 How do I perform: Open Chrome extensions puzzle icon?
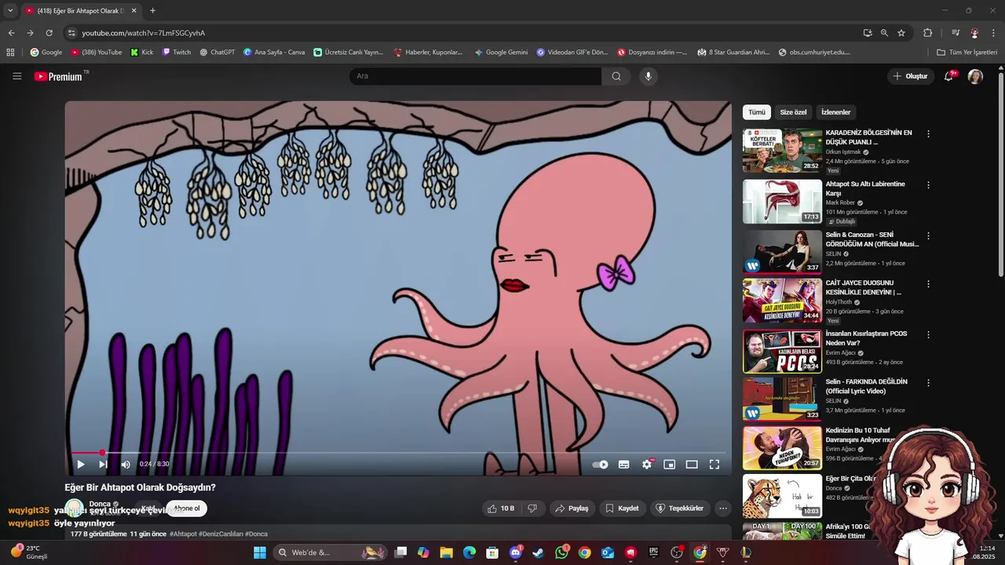click(x=927, y=33)
